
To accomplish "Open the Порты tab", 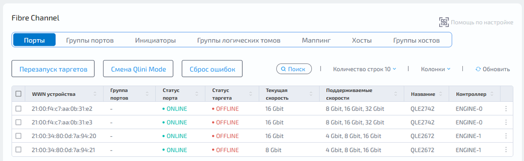I will (34, 40).
